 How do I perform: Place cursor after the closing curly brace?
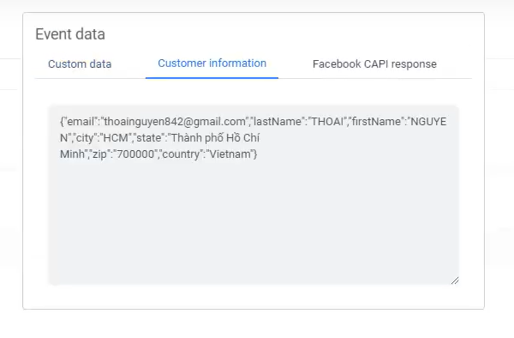pos(258,154)
